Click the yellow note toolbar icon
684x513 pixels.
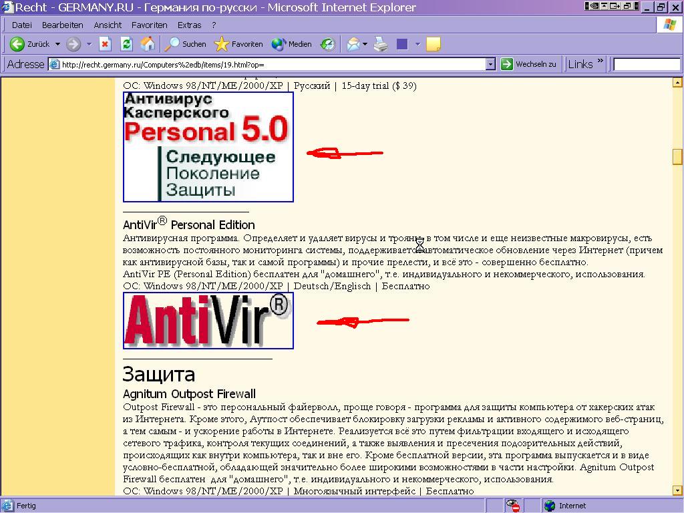click(433, 44)
